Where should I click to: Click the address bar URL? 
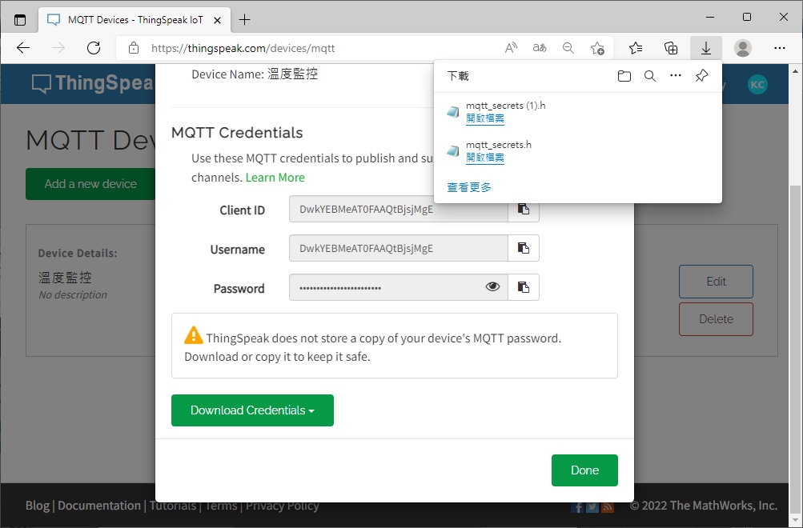(243, 48)
